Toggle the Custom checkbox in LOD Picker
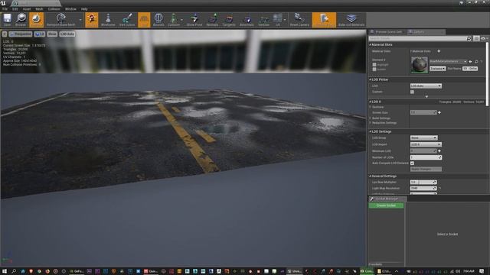This screenshot has width=490, height=275. click(412, 92)
